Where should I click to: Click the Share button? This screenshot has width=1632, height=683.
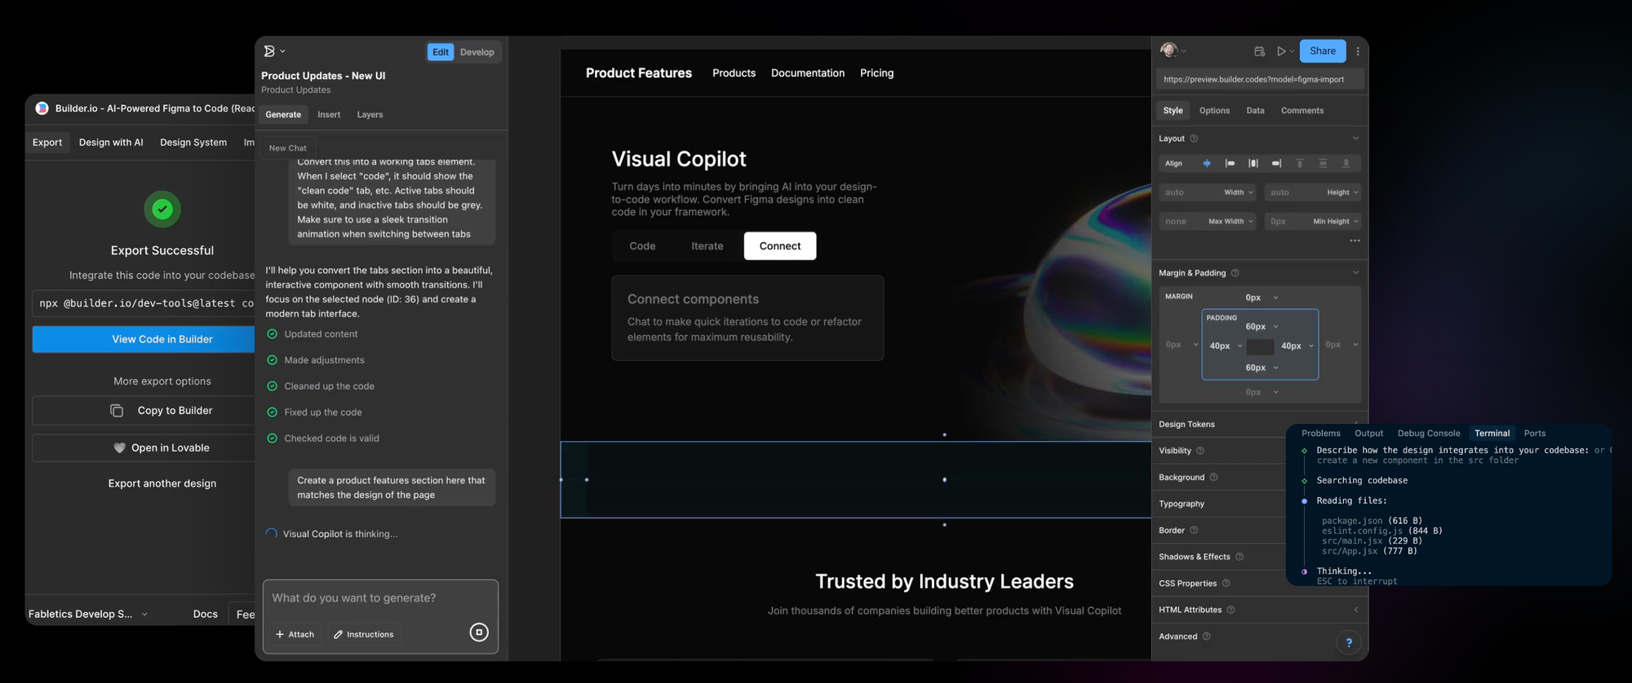pos(1322,51)
